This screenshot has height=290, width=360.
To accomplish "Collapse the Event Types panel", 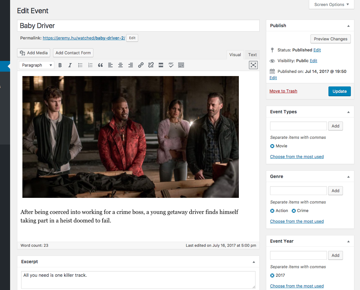I will pos(349,112).
